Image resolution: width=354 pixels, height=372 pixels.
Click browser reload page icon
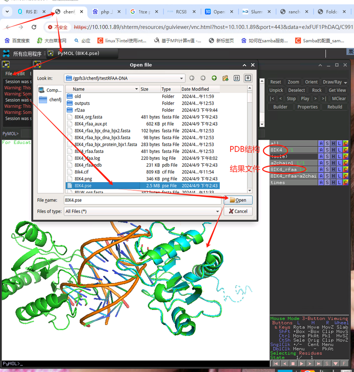[34, 27]
